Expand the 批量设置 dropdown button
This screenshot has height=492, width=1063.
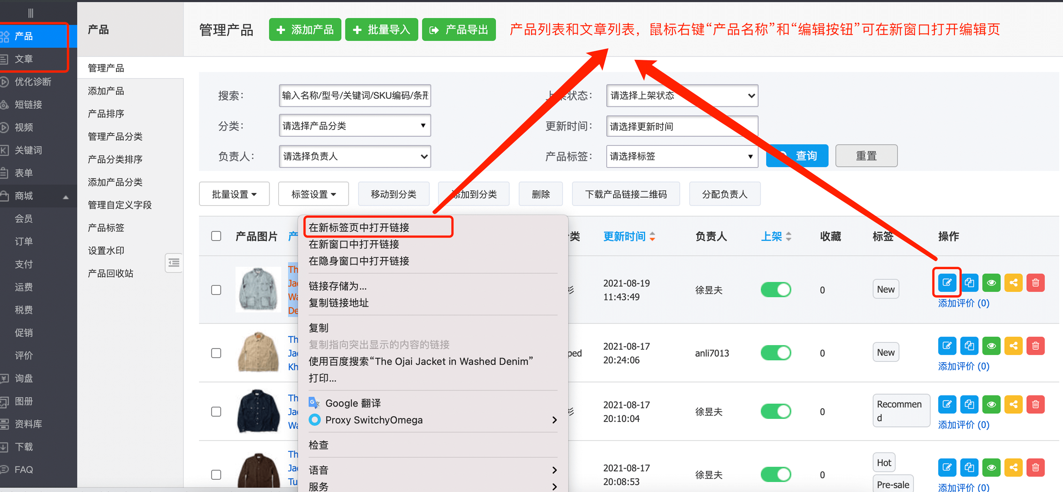pyautogui.click(x=234, y=194)
